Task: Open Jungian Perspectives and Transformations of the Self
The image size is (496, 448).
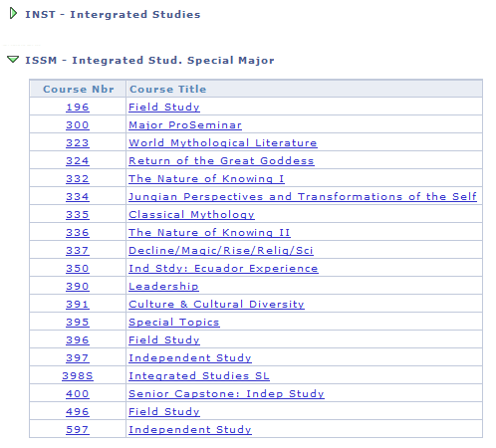Action: pos(303,197)
